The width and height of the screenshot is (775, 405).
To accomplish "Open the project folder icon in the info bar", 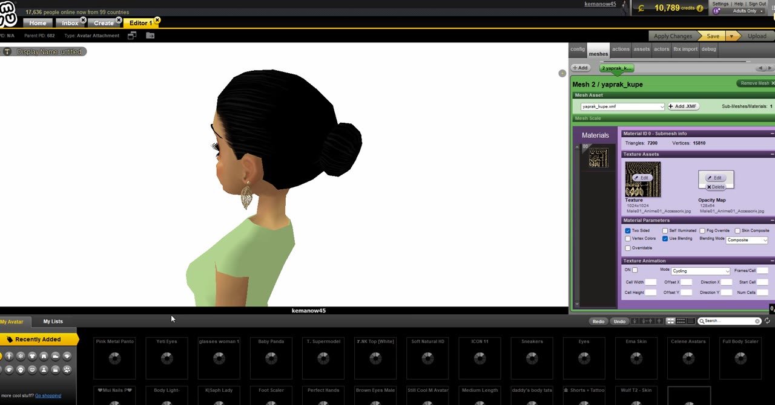I will (x=150, y=36).
